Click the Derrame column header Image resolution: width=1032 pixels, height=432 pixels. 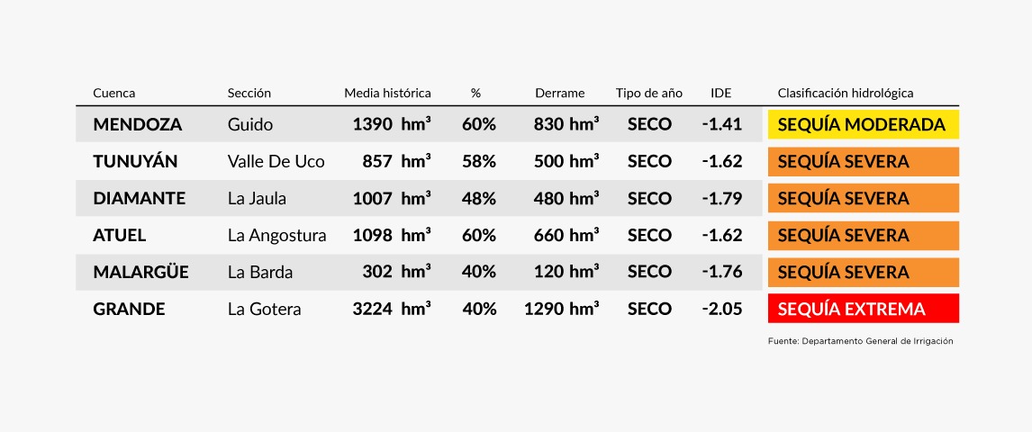pyautogui.click(x=559, y=93)
